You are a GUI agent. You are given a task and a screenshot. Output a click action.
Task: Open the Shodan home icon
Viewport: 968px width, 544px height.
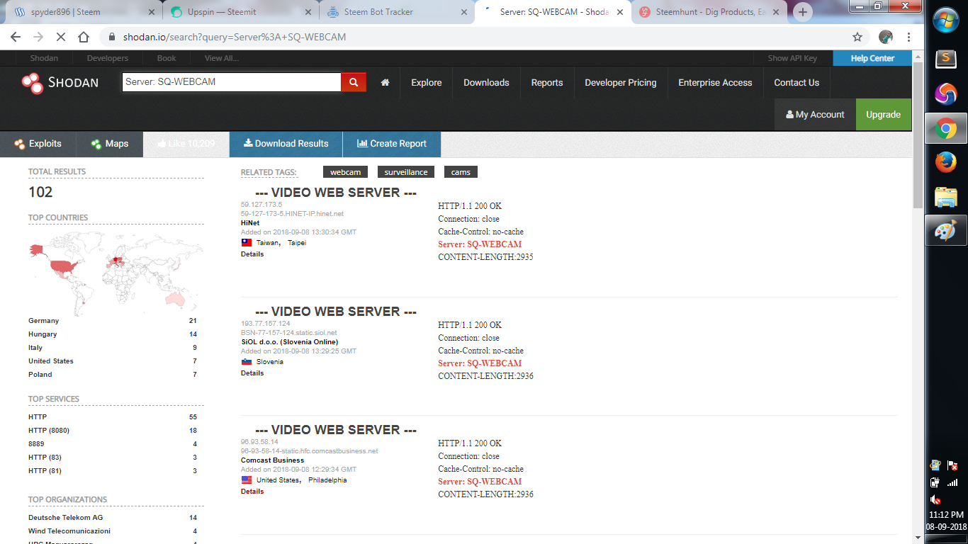[385, 83]
